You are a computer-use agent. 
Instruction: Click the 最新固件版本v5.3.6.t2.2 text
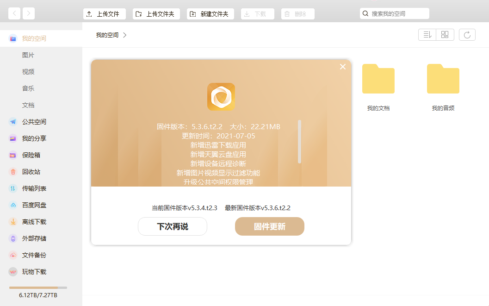coord(258,208)
